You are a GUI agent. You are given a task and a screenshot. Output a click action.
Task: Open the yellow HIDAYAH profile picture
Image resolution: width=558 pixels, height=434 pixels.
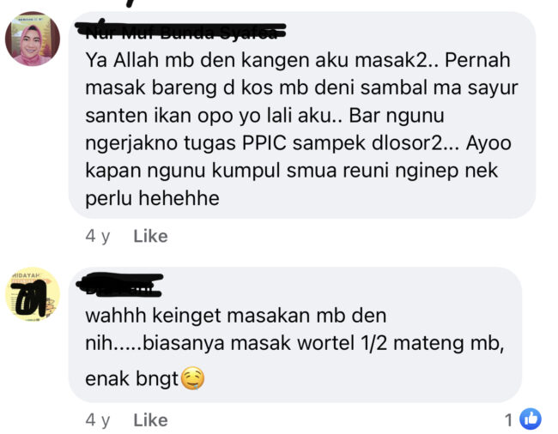pyautogui.click(x=33, y=294)
